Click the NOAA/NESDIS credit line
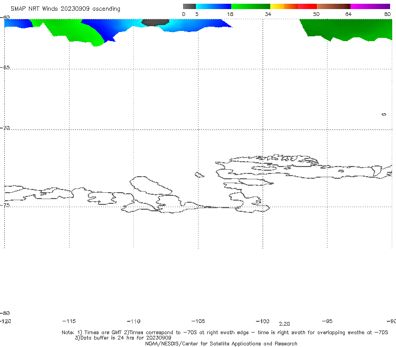The height and width of the screenshot is (347, 396). (221, 344)
